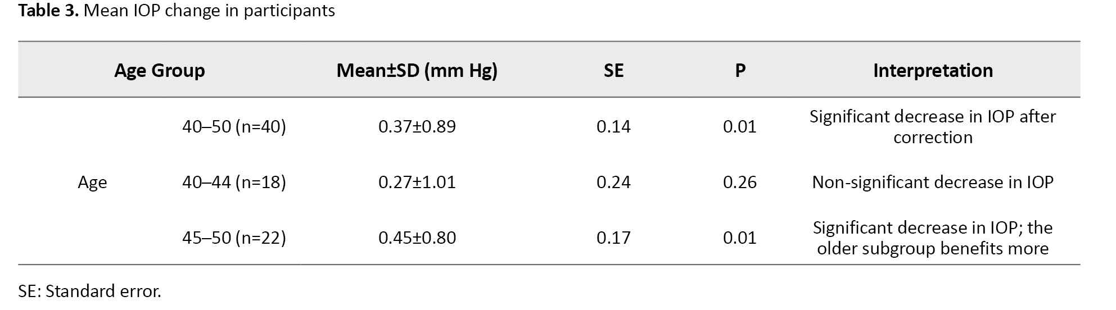Click the SE value "0.24"

tap(613, 183)
